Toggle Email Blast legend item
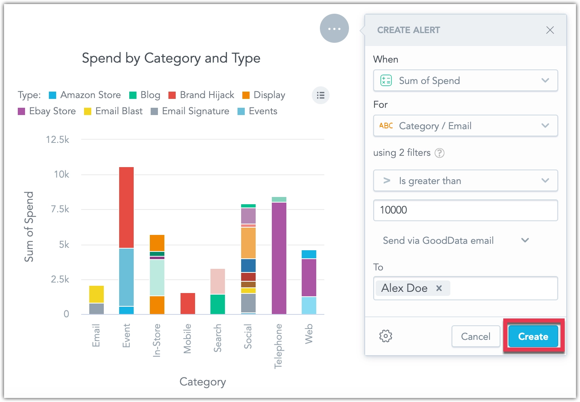The height and width of the screenshot is (402, 580). point(113,111)
